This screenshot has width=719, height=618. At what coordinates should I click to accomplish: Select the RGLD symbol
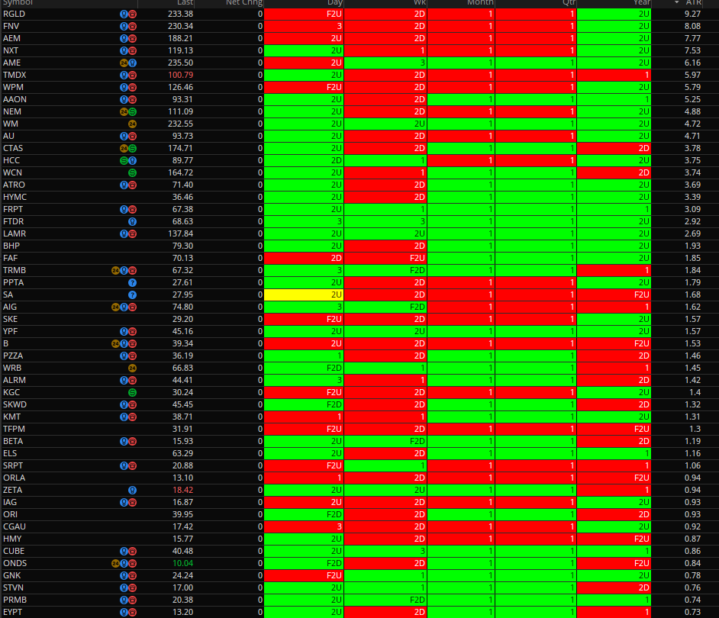[x=14, y=14]
